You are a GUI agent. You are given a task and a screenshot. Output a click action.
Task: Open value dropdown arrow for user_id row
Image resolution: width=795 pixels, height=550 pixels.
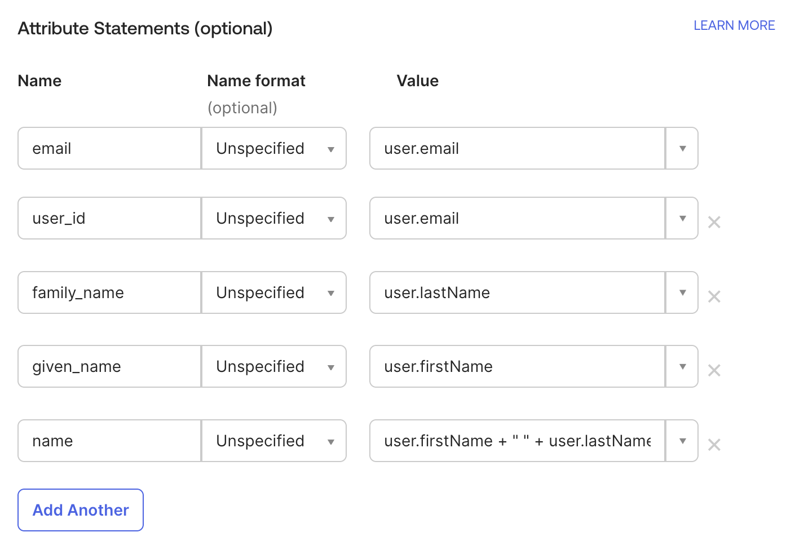[682, 218]
